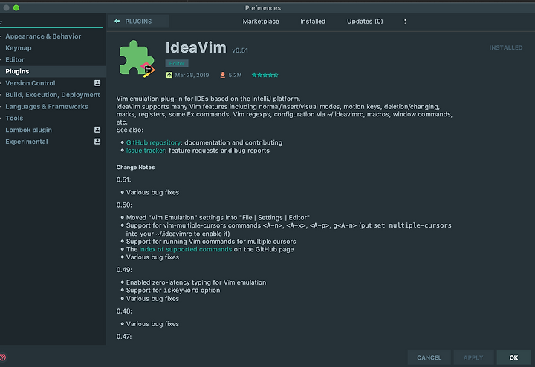This screenshot has width=535, height=367.
Task: Open the plugins more options menu
Action: coord(405,22)
